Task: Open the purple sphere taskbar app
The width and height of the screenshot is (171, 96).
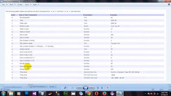Action: point(112,94)
